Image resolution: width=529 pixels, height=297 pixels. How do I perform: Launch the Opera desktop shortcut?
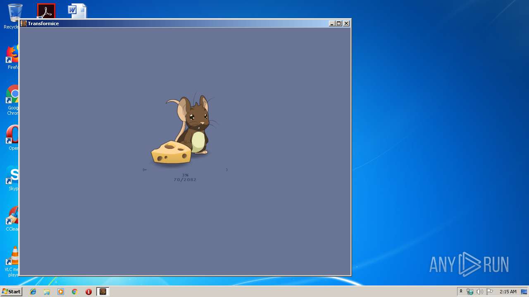[12, 137]
